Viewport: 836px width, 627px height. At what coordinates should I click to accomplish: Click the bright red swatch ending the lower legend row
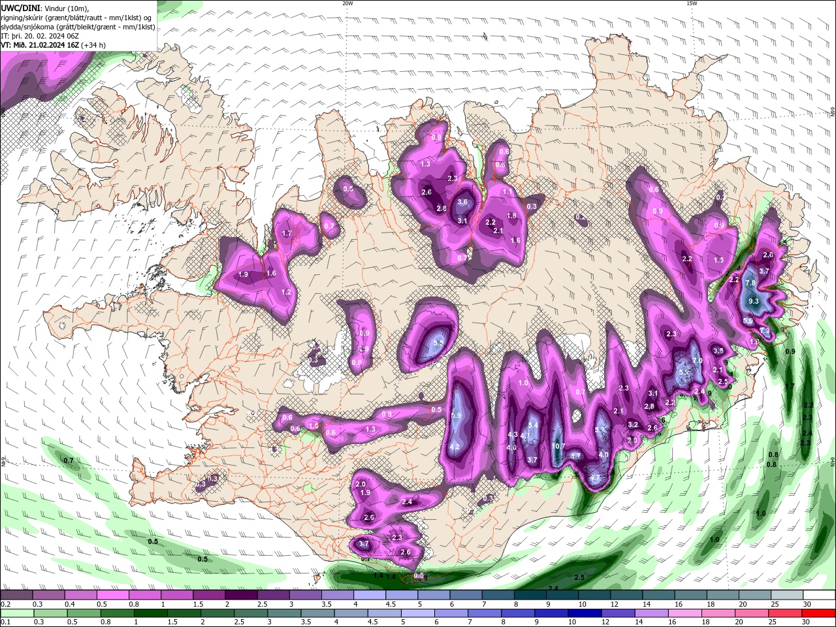(818, 613)
